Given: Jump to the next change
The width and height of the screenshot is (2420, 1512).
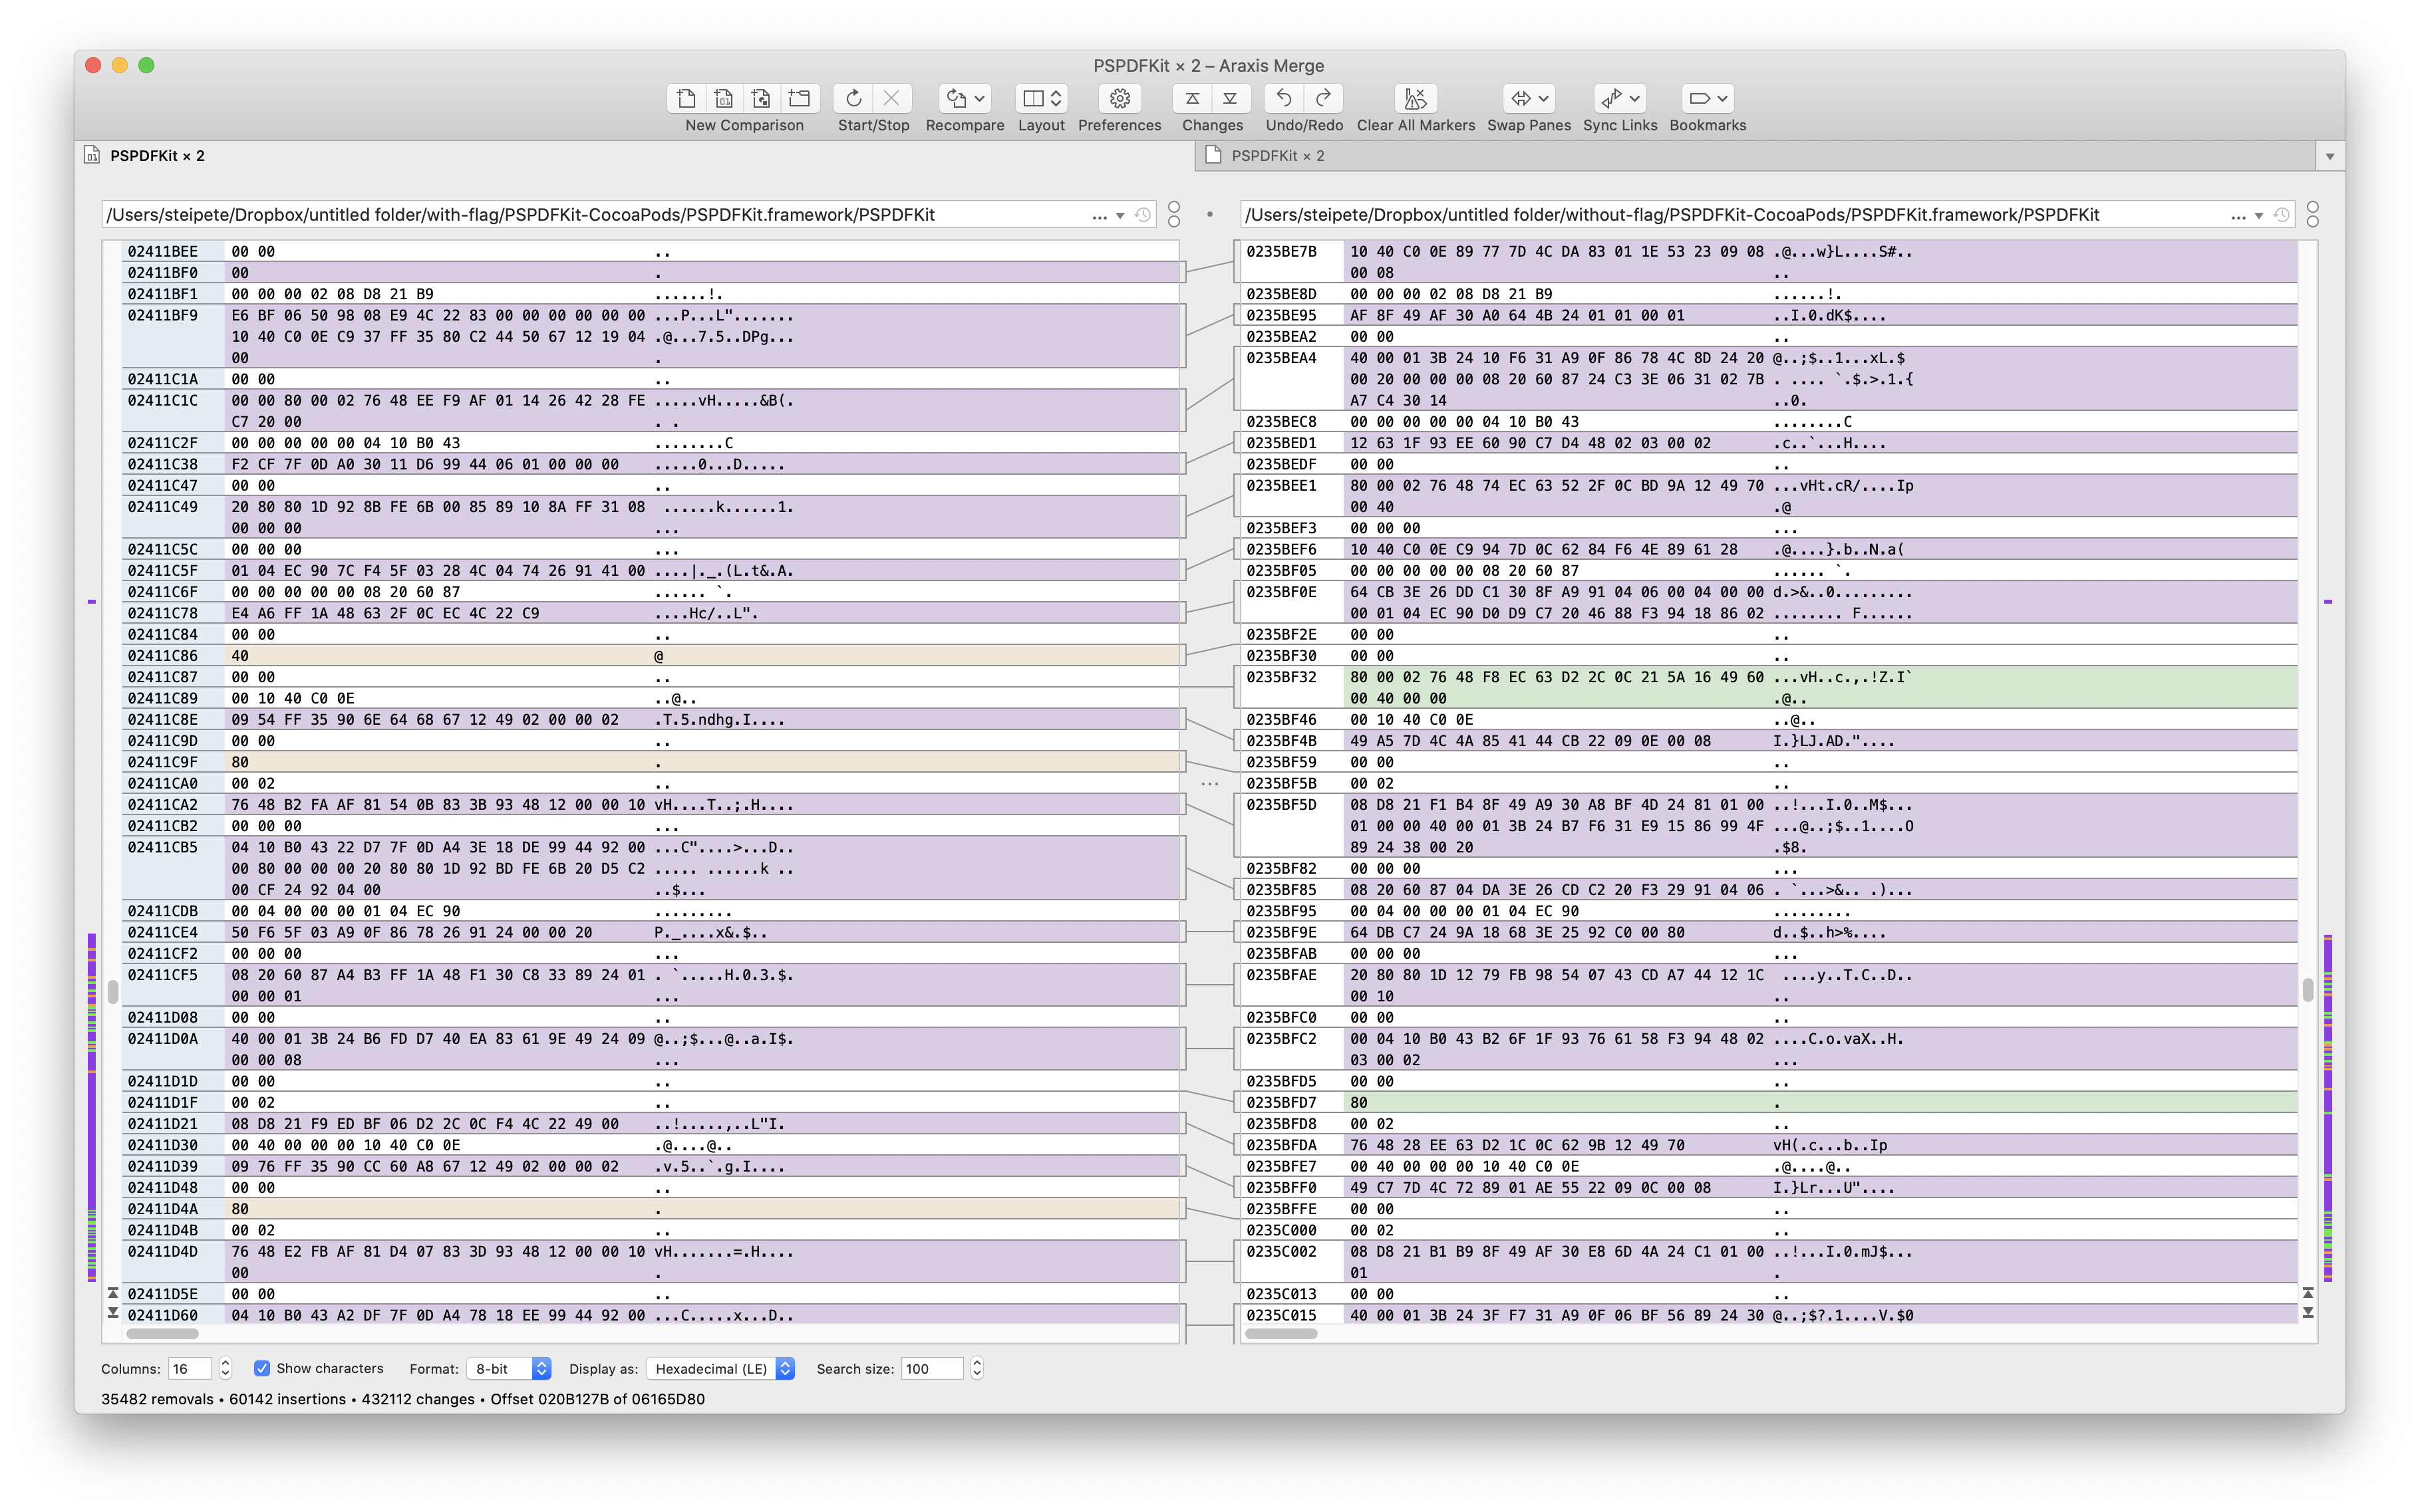Looking at the screenshot, I should click(x=1231, y=98).
